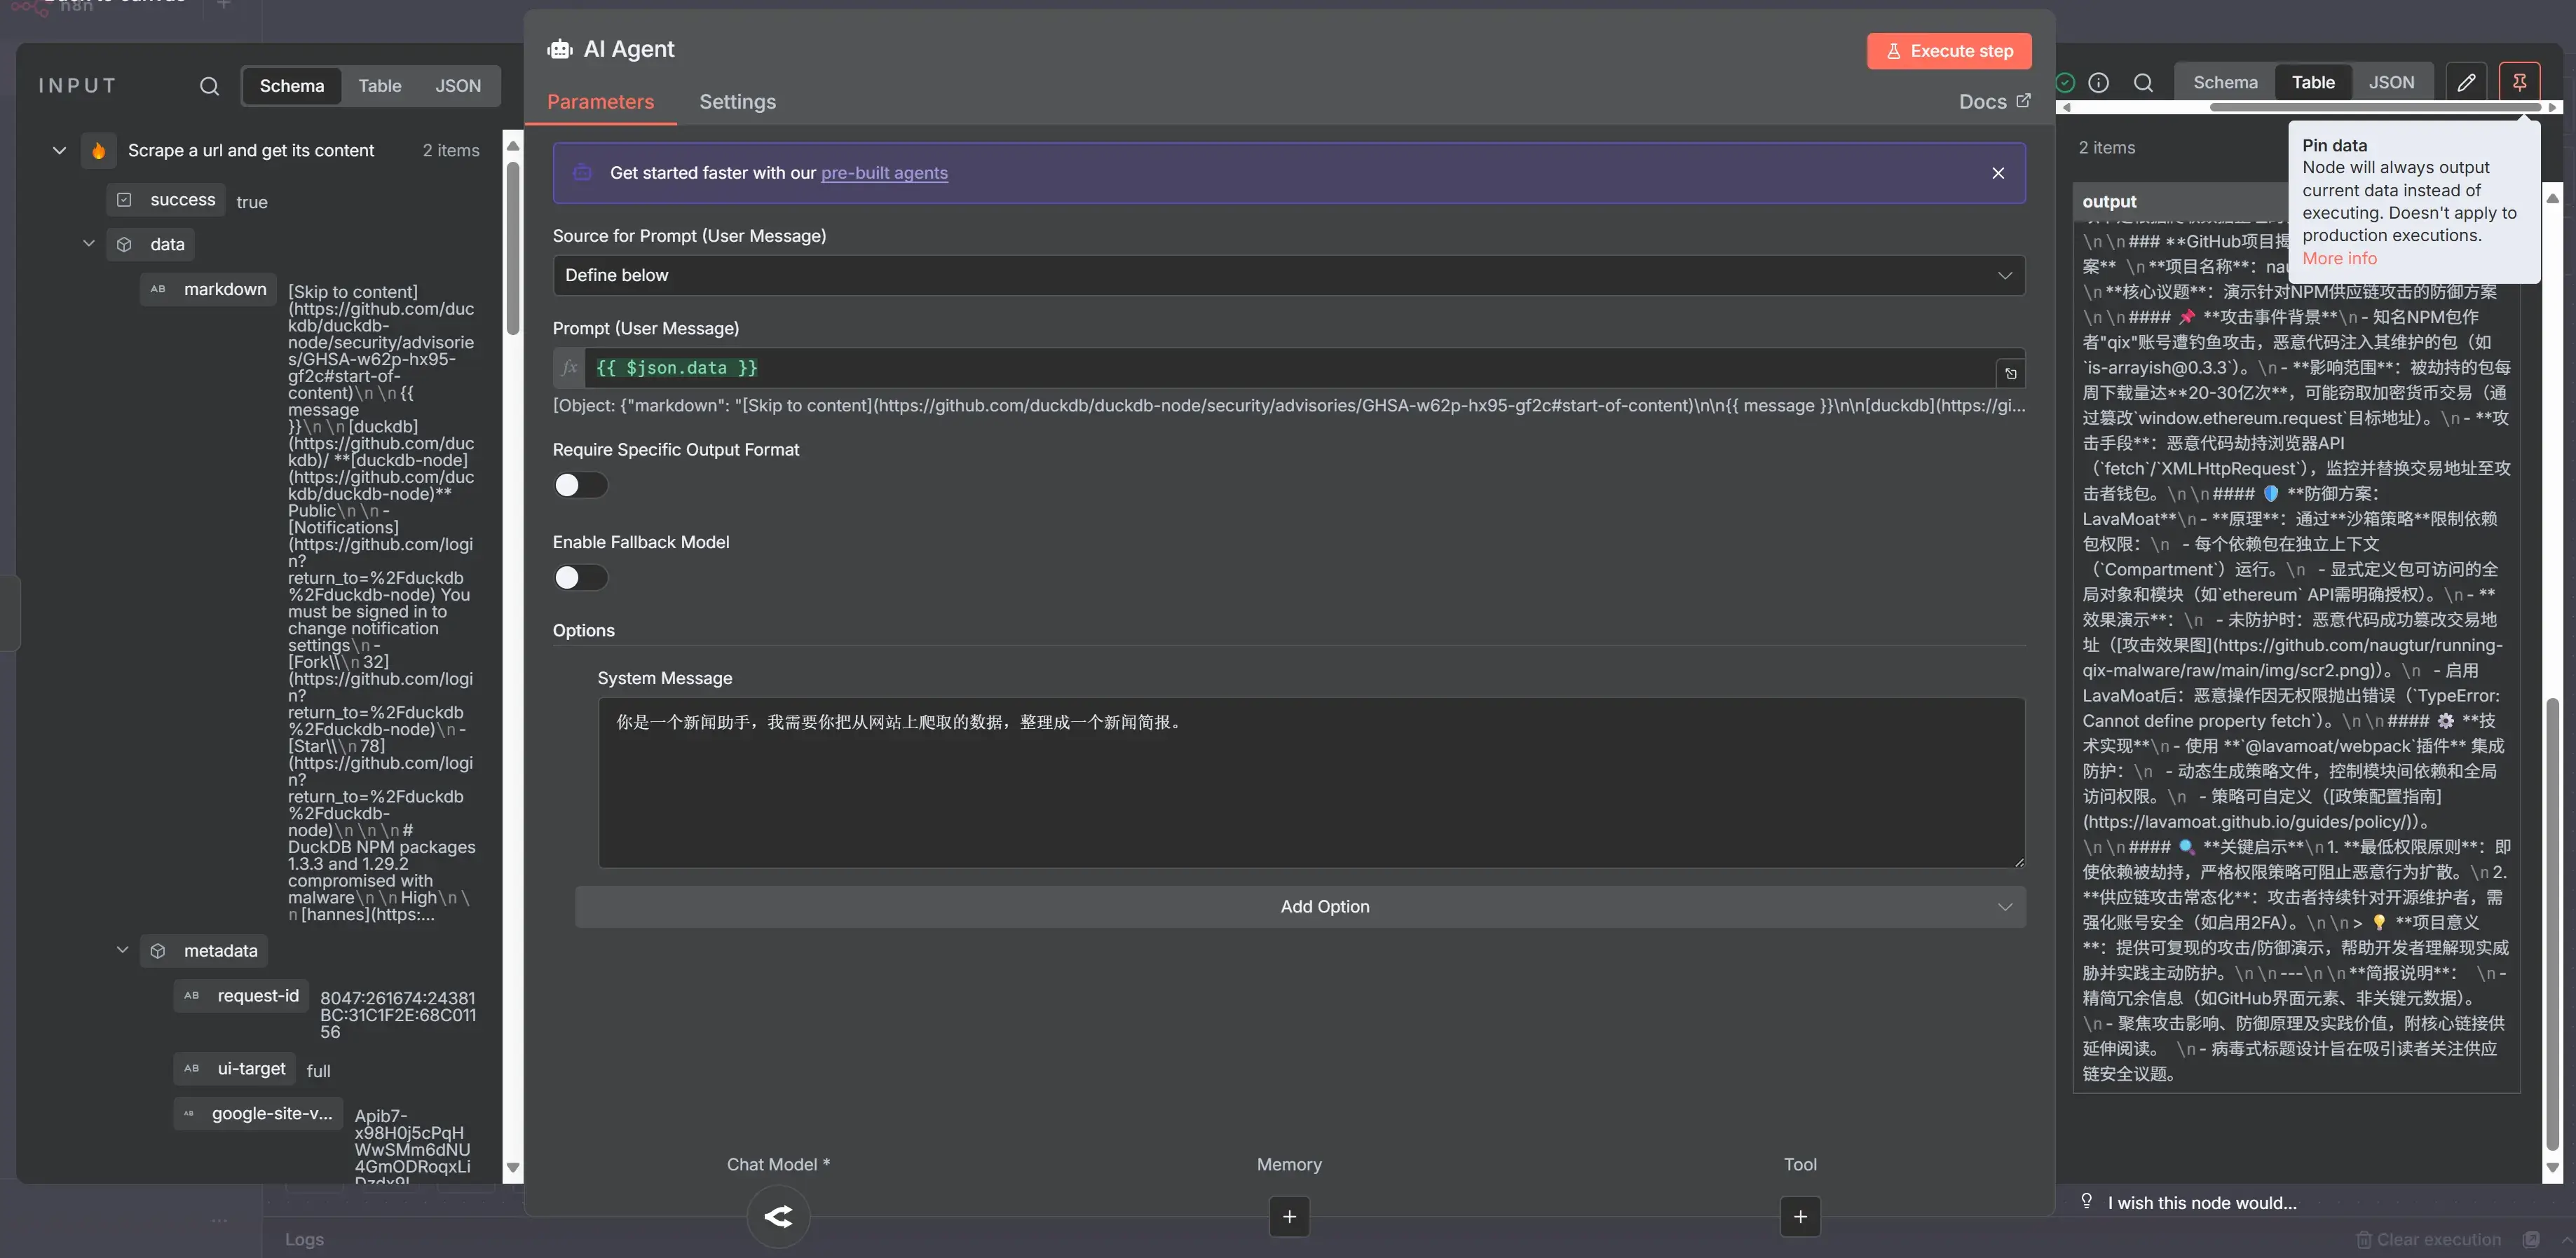Open the Settings tab
This screenshot has width=2576, height=1258.
point(737,102)
